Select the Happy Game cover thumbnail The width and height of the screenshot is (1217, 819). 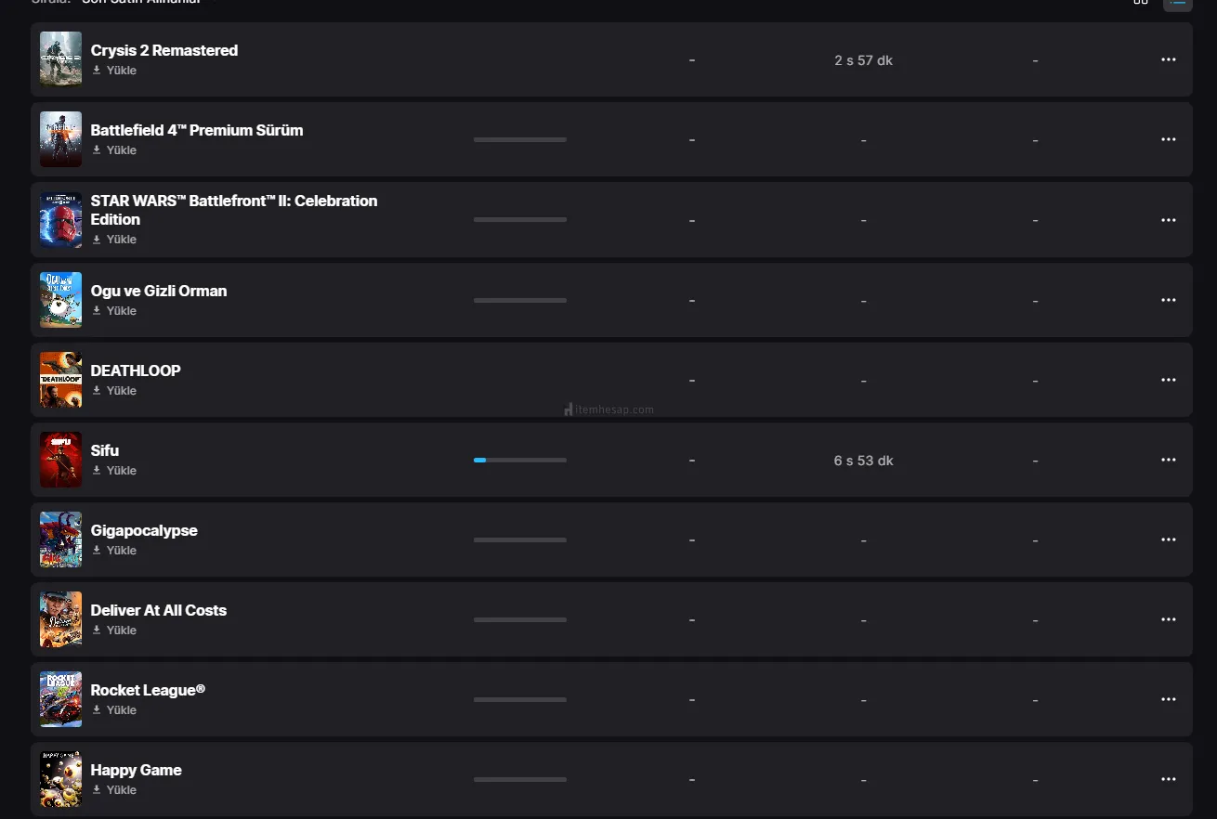[x=60, y=779]
